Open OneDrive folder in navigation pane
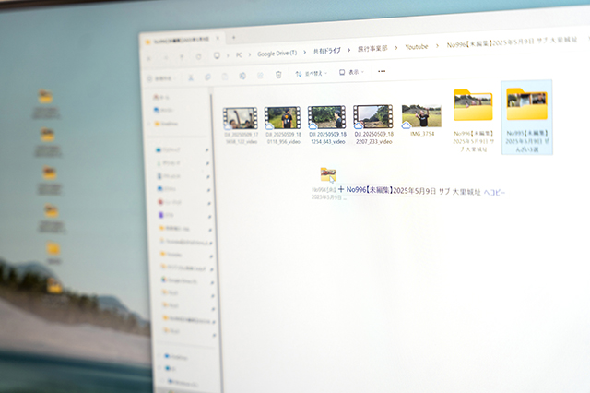The width and height of the screenshot is (590, 393). 165,123
